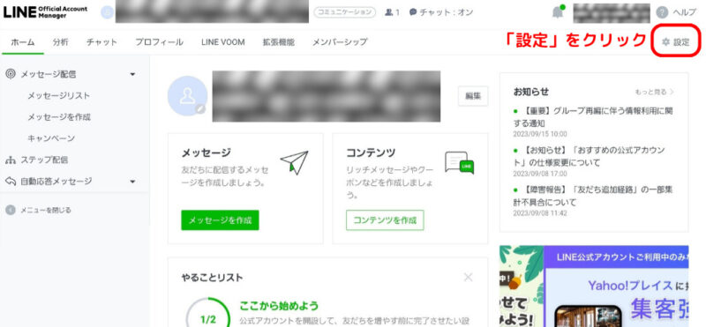Switch to the 分析 tab
The height and width of the screenshot is (327, 706).
click(60, 42)
